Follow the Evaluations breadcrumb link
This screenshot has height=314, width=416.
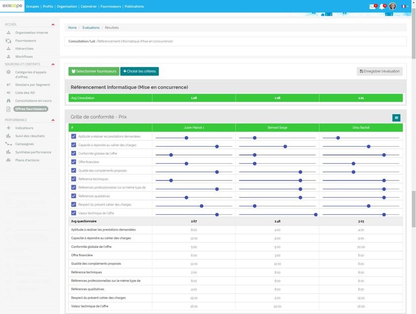91,28
